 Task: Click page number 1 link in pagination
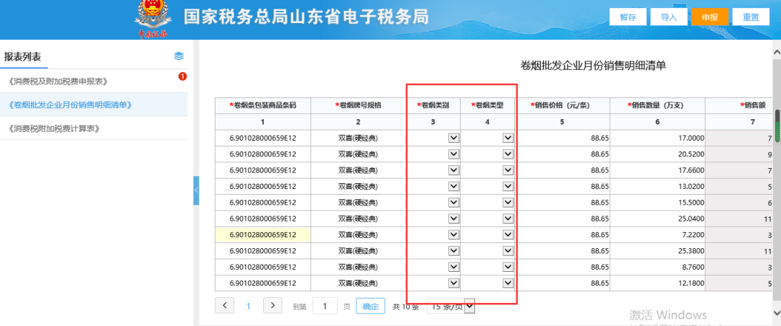pos(249,306)
